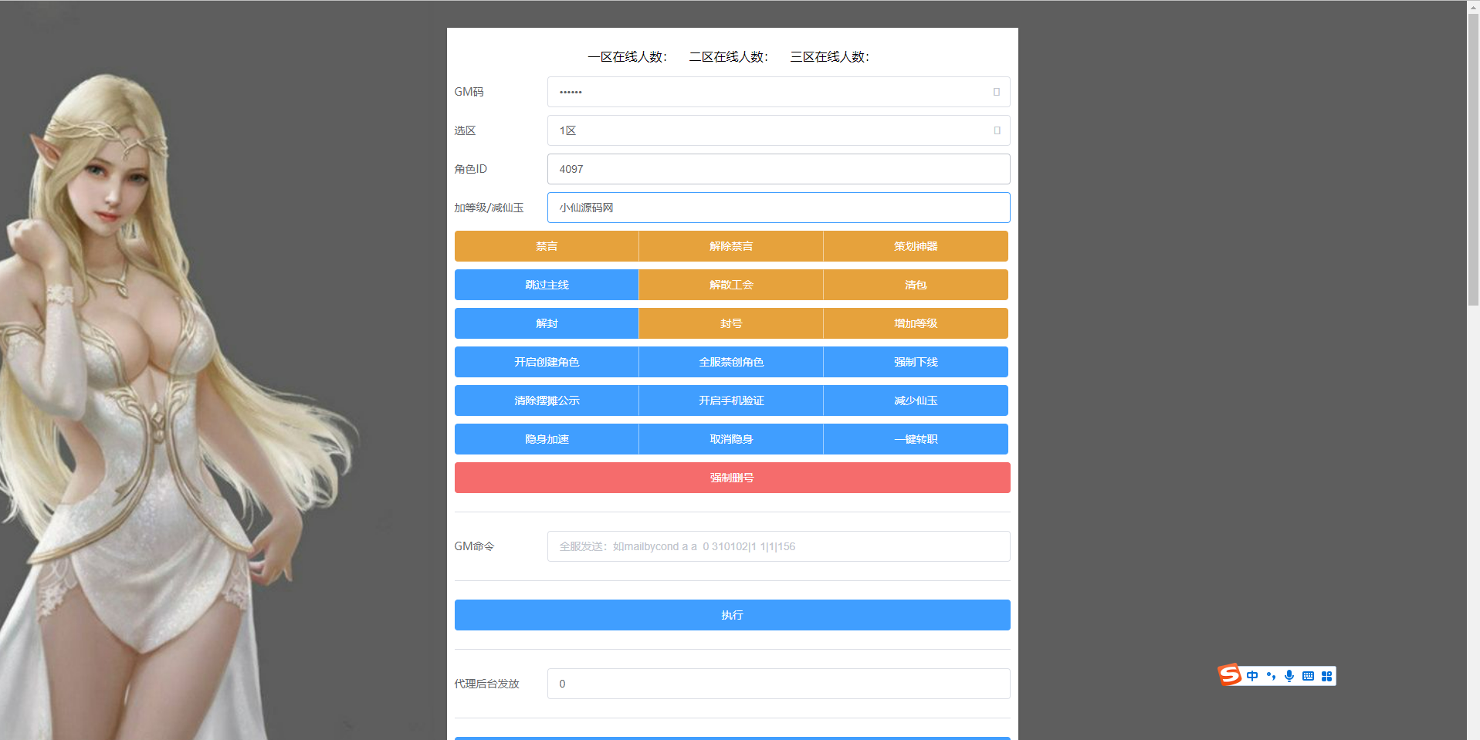Viewport: 1480px width, 740px height.
Task: Click the 三区在线人数 text
Action: pyautogui.click(x=829, y=56)
